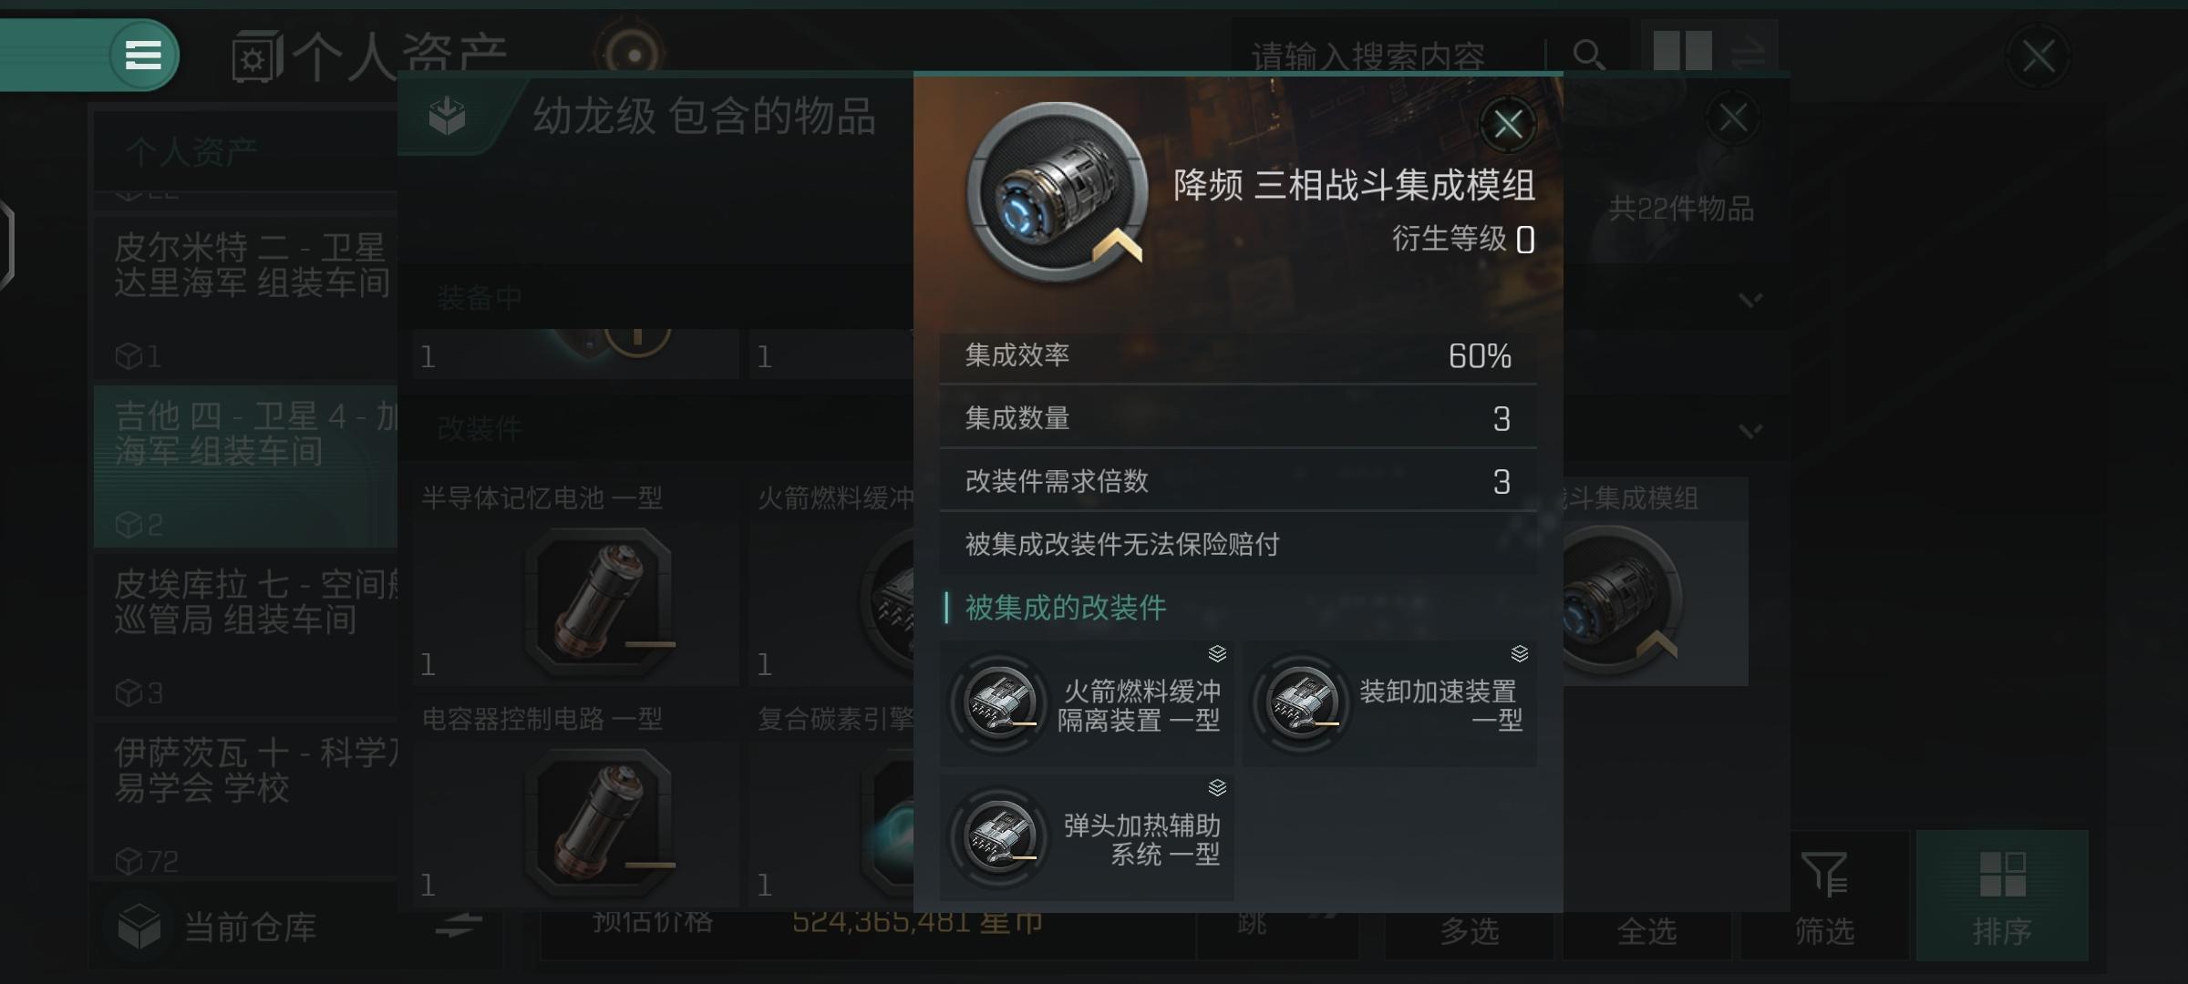Collapse the 装备中 section chevron
The height and width of the screenshot is (984, 2188).
[1749, 300]
